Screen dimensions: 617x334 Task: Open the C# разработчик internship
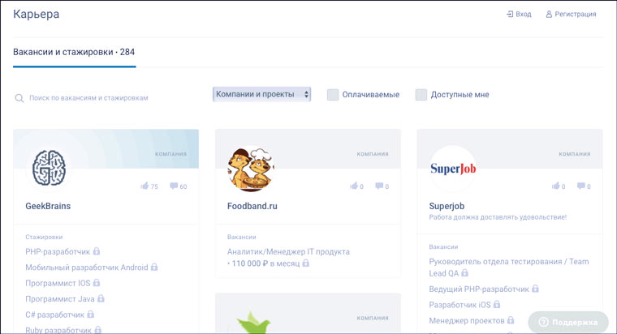coord(54,315)
